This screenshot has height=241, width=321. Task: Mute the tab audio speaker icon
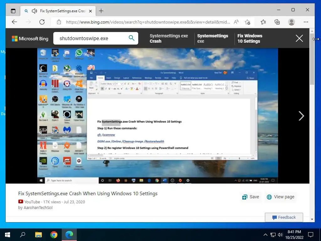coord(34,11)
